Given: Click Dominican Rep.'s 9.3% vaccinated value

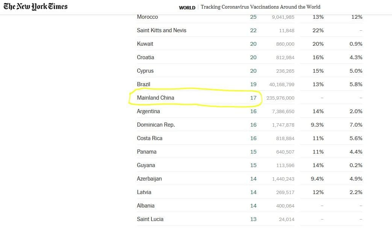Looking at the screenshot, I should (x=317, y=125).
